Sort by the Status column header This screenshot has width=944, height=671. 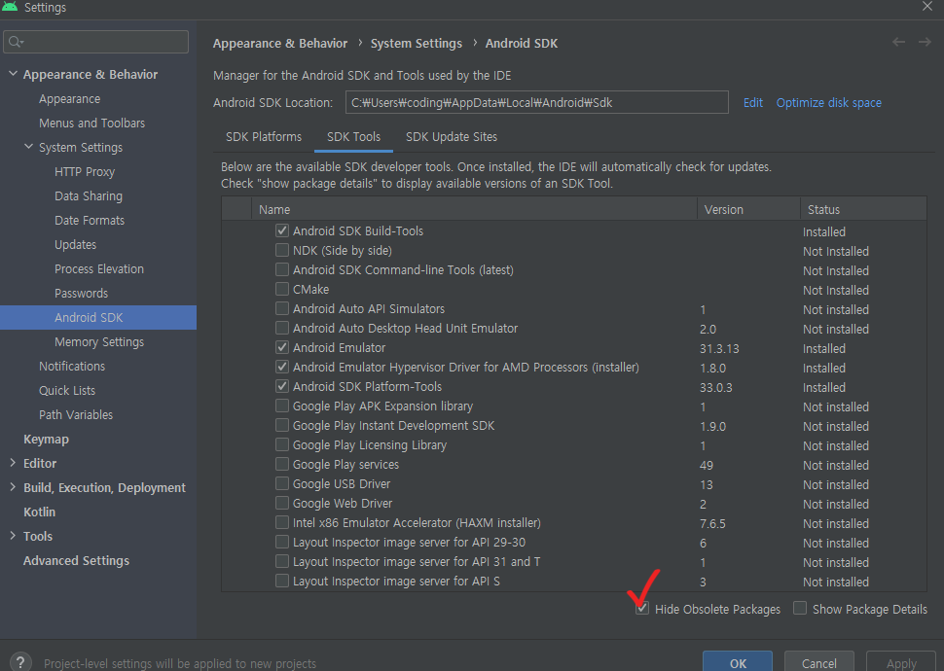(863, 209)
